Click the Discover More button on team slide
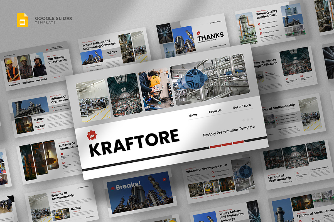The width and height of the screenshot is (334, 222). coord(57,77)
